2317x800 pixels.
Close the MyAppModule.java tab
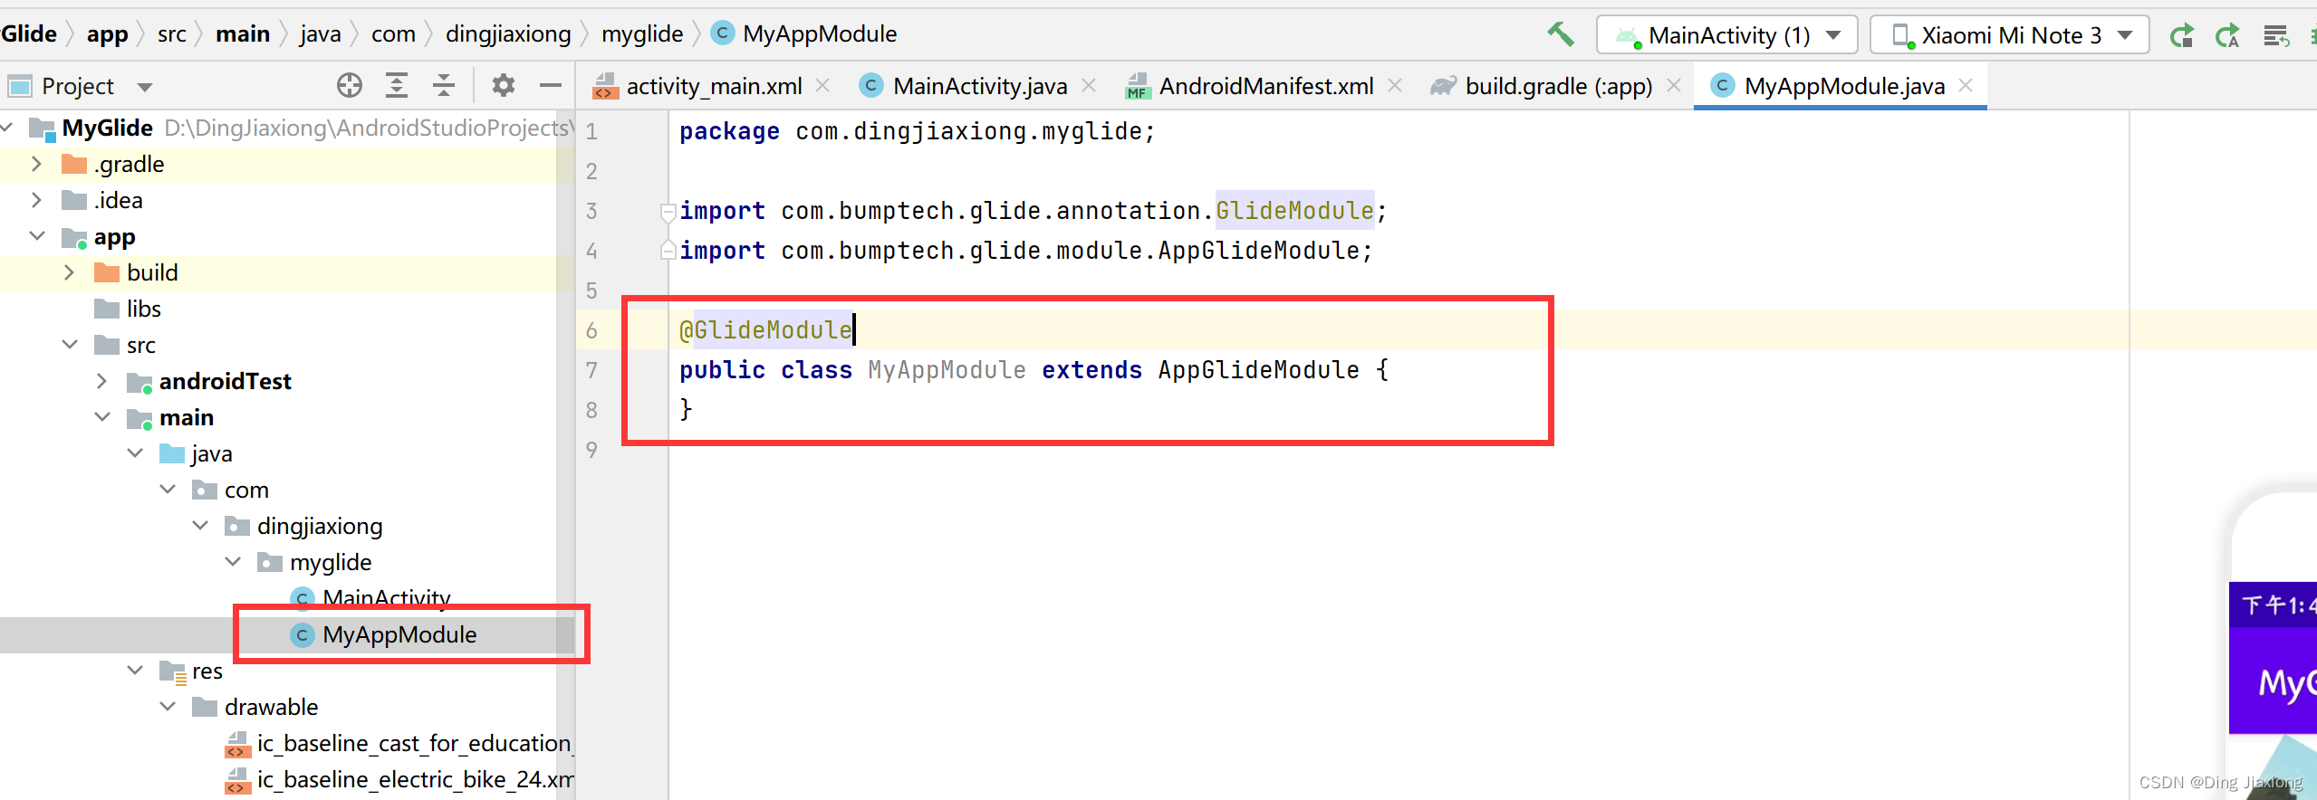click(1966, 85)
